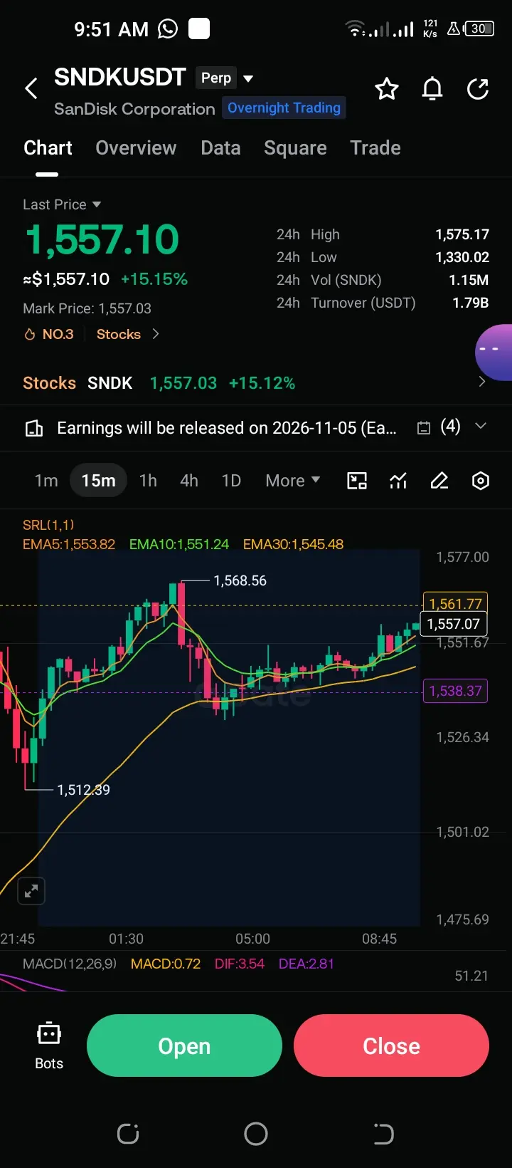Image resolution: width=512 pixels, height=1168 pixels.
Task: Expand the earnings events chevron
Action: pyautogui.click(x=481, y=426)
